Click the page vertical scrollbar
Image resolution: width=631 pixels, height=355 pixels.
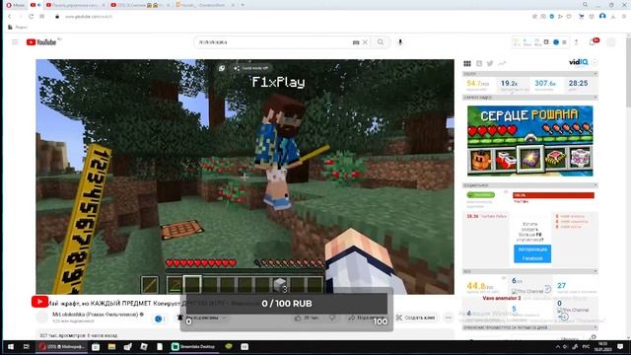[x=628, y=71]
